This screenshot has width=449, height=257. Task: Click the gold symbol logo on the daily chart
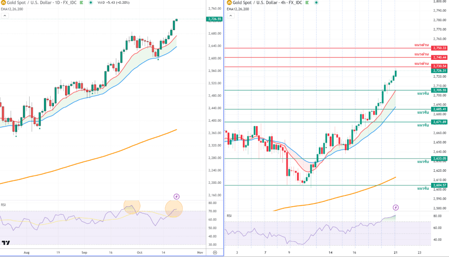(x=3, y=2)
